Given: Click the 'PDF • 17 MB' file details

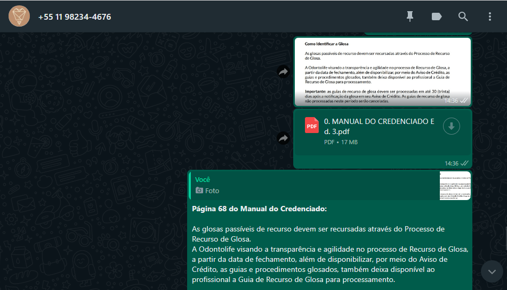Looking at the screenshot, I should [x=341, y=142].
